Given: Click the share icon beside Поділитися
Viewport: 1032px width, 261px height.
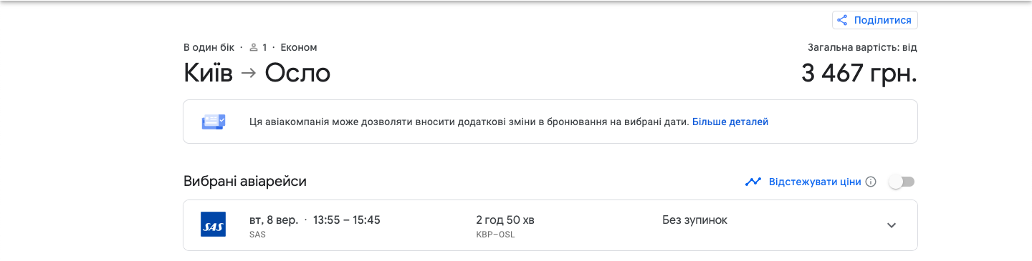Looking at the screenshot, I should point(843,20).
